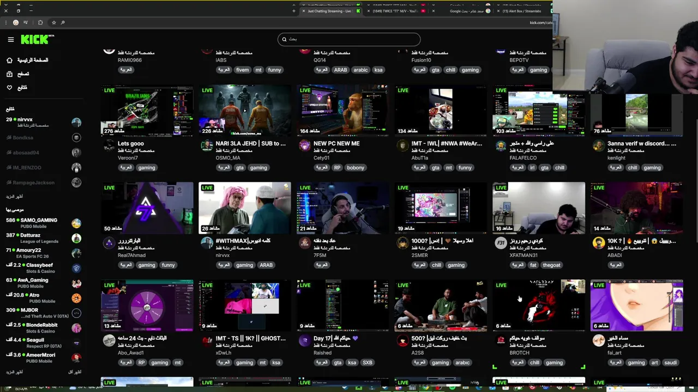Click AwA_Gaming avatar in sidebar

pos(76,283)
